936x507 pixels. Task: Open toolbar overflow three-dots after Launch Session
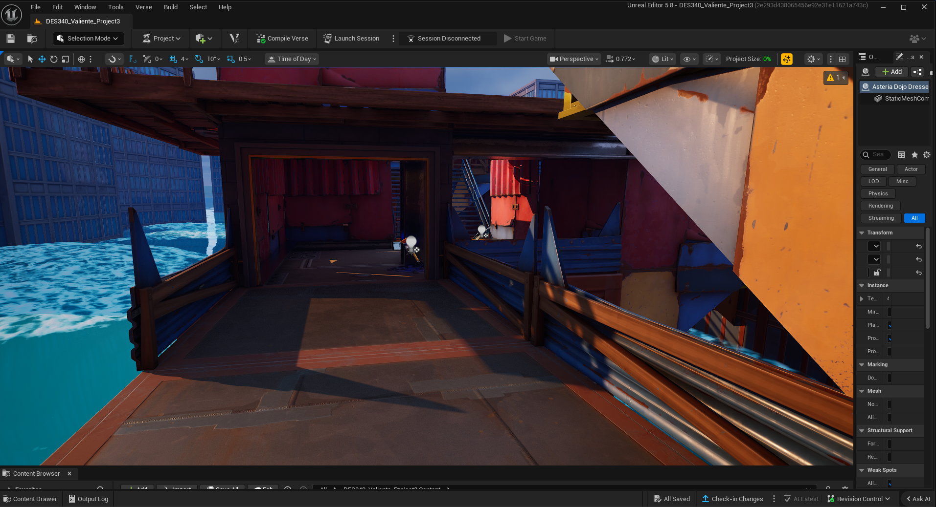[393, 39]
